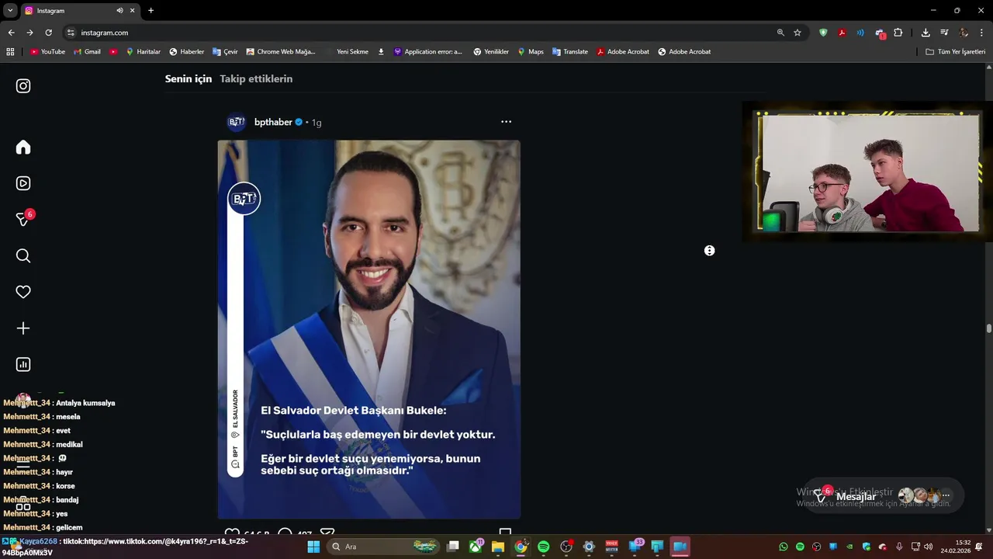Open the volume speaker tray icon
This screenshot has width=993, height=559.
tap(929, 547)
